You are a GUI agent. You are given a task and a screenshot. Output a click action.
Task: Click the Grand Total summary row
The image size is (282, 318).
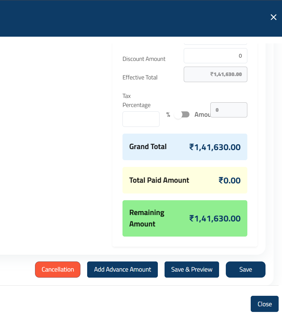tap(185, 147)
